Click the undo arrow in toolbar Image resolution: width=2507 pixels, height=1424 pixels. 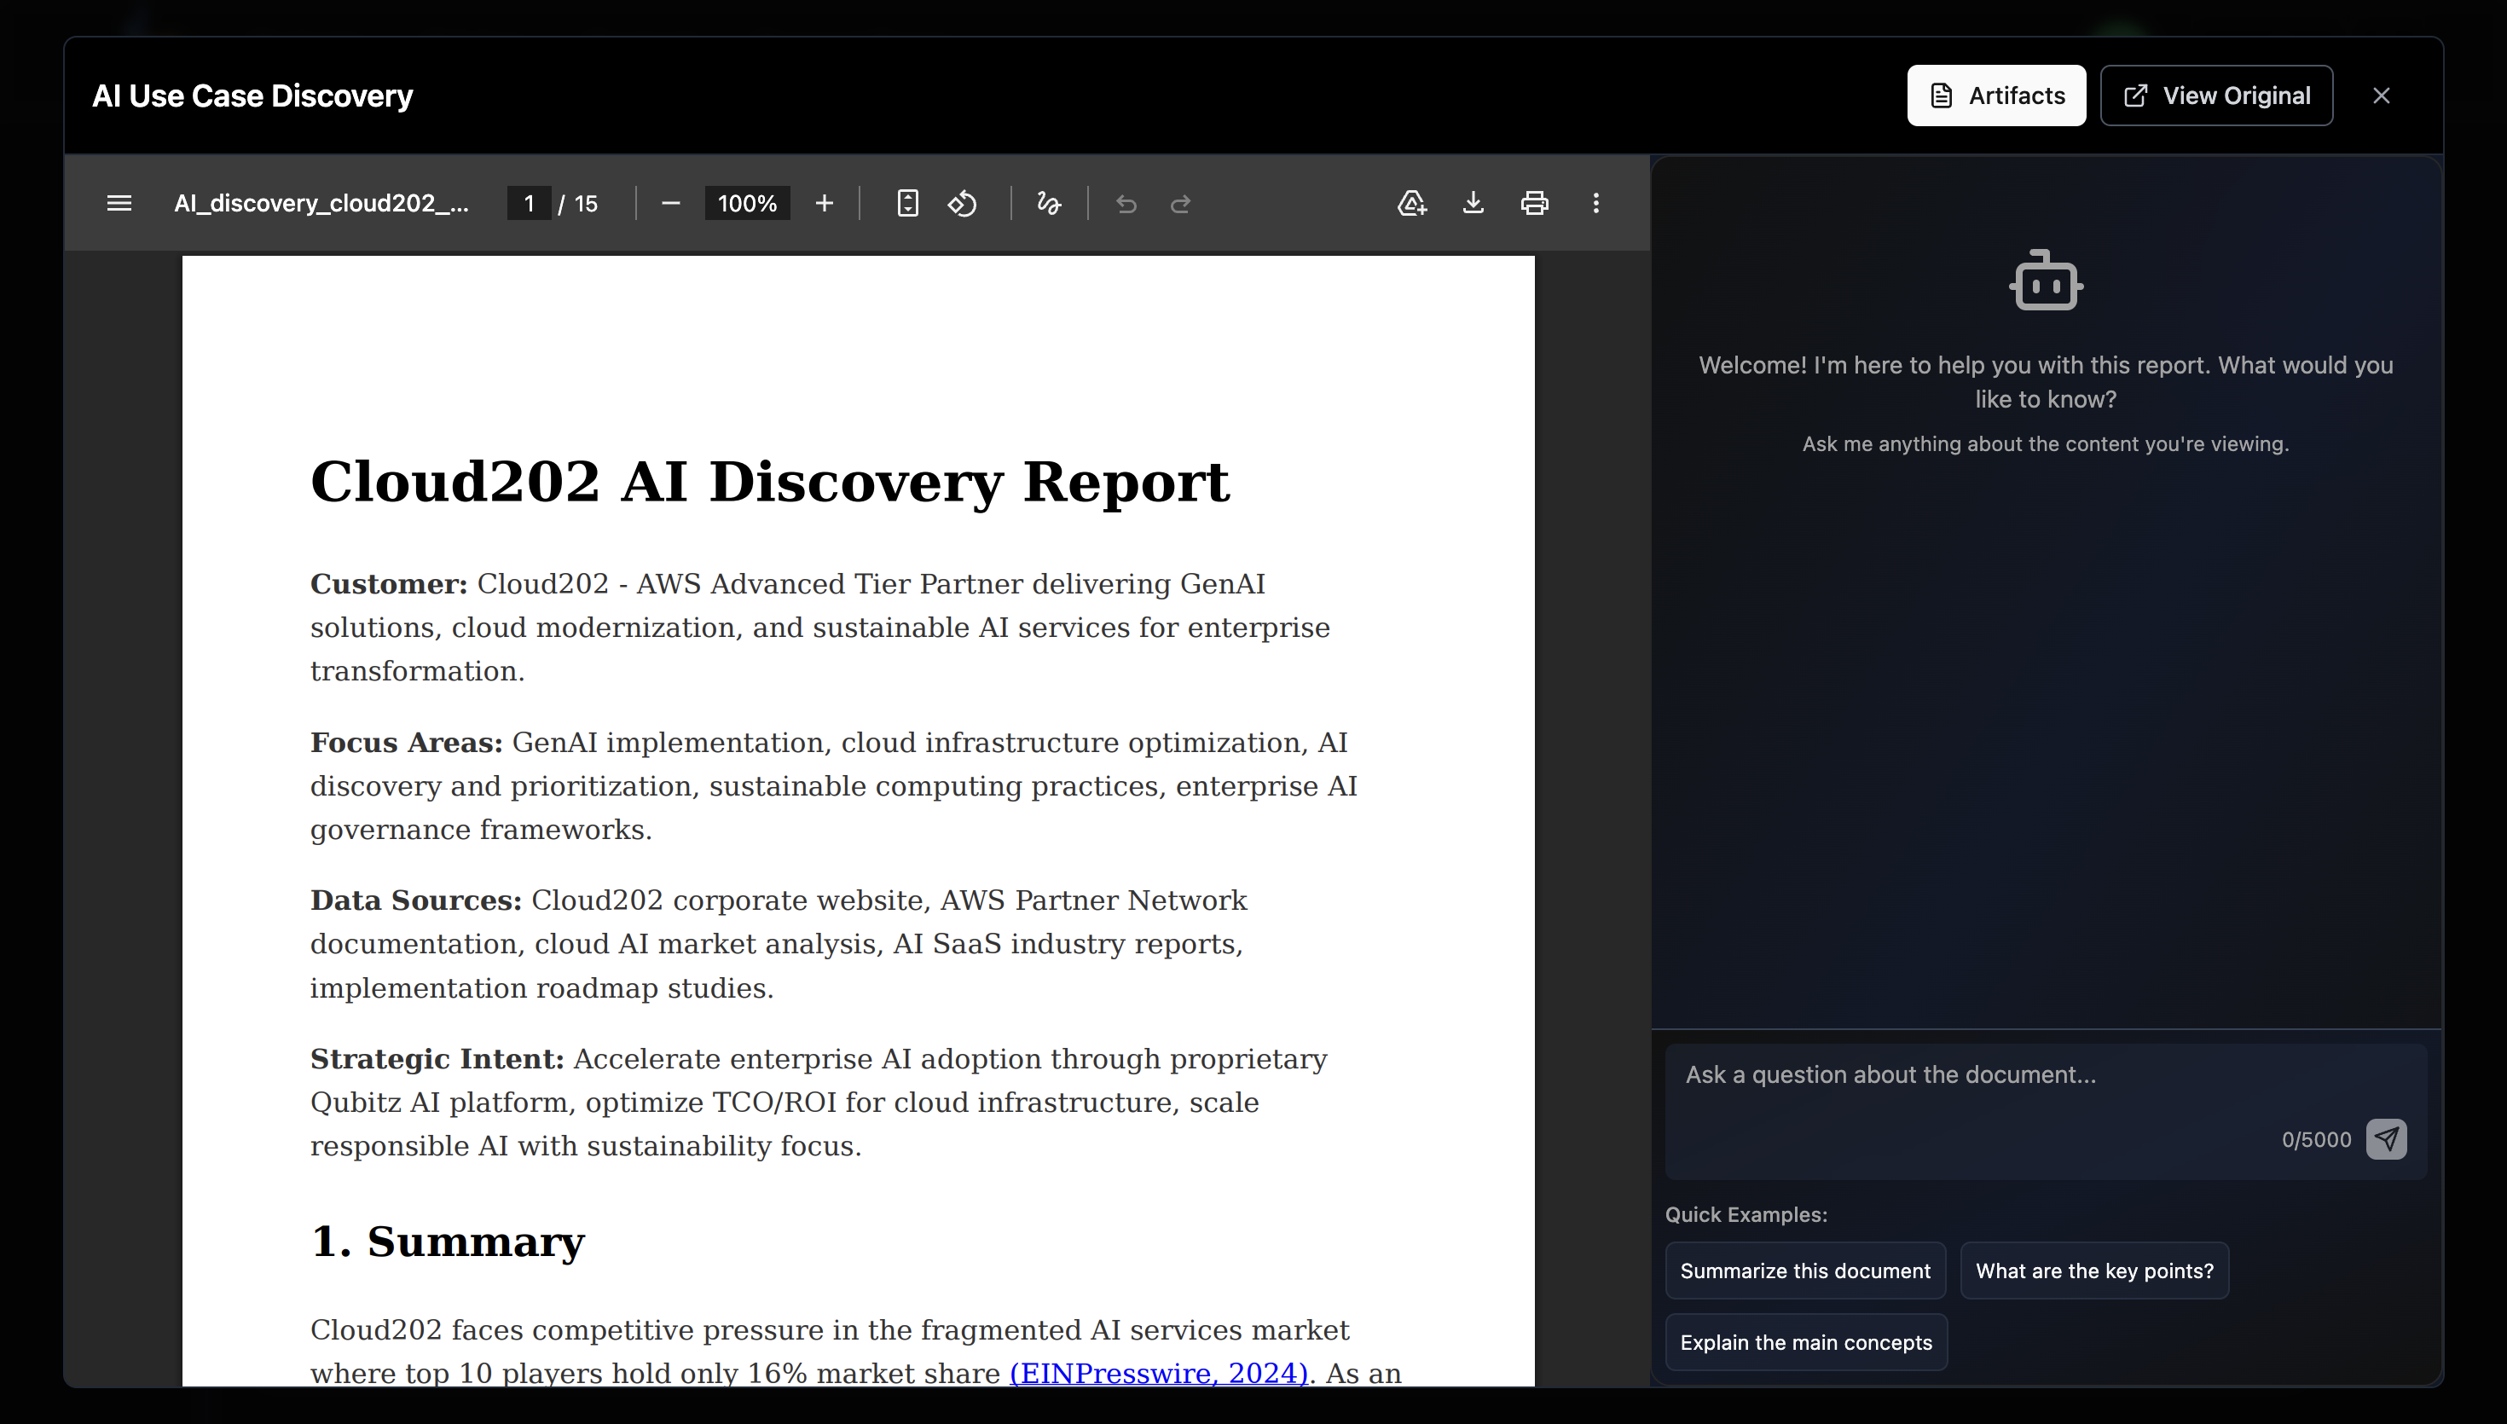1126,204
